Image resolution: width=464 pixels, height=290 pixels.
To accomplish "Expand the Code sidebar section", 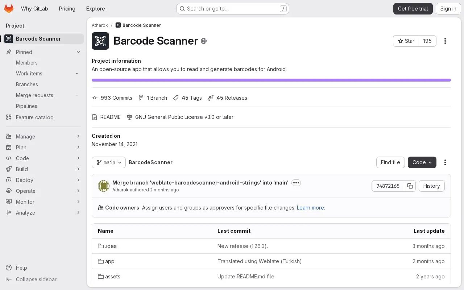I will (43, 158).
